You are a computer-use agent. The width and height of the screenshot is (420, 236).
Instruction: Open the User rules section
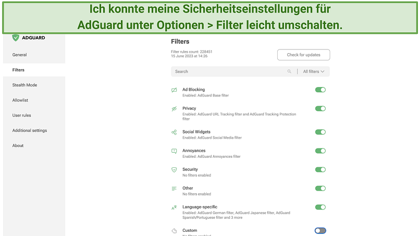click(x=22, y=115)
